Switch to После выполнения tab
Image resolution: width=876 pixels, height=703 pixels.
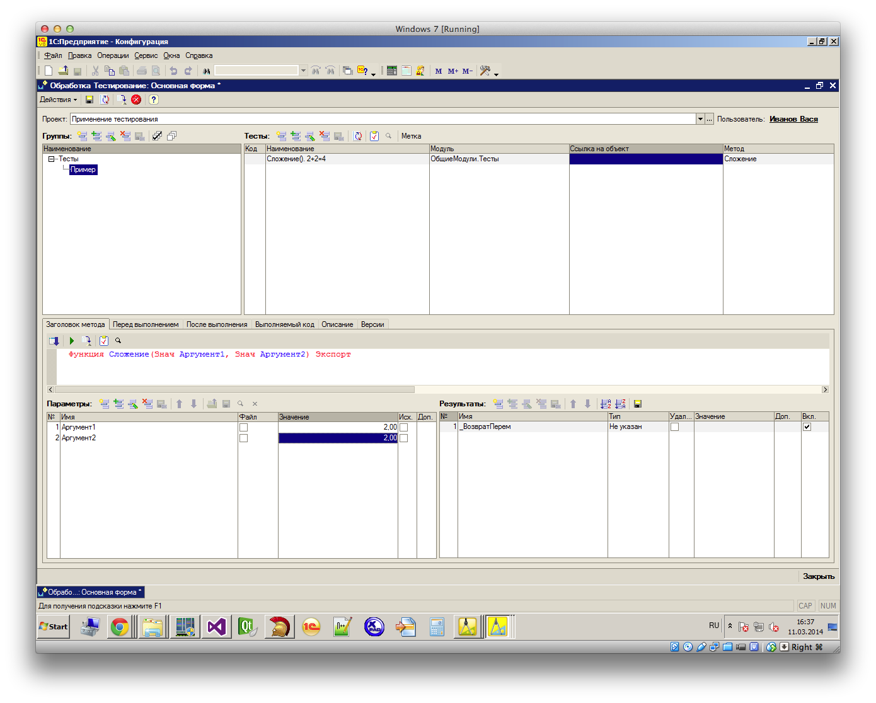pos(217,324)
